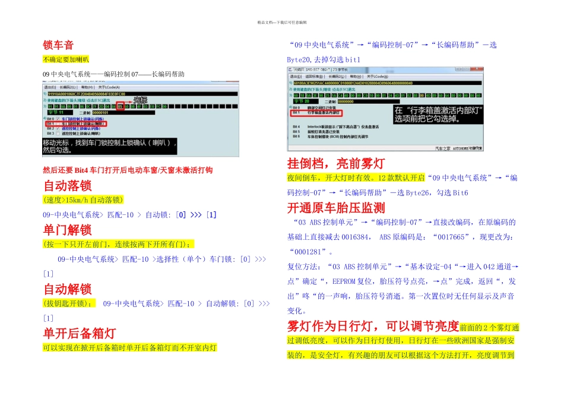Check Bit 3 checkbox 遥控控制上锁确认(喇叭)

pos(58,134)
